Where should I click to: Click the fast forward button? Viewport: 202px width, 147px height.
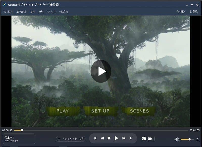(124, 138)
